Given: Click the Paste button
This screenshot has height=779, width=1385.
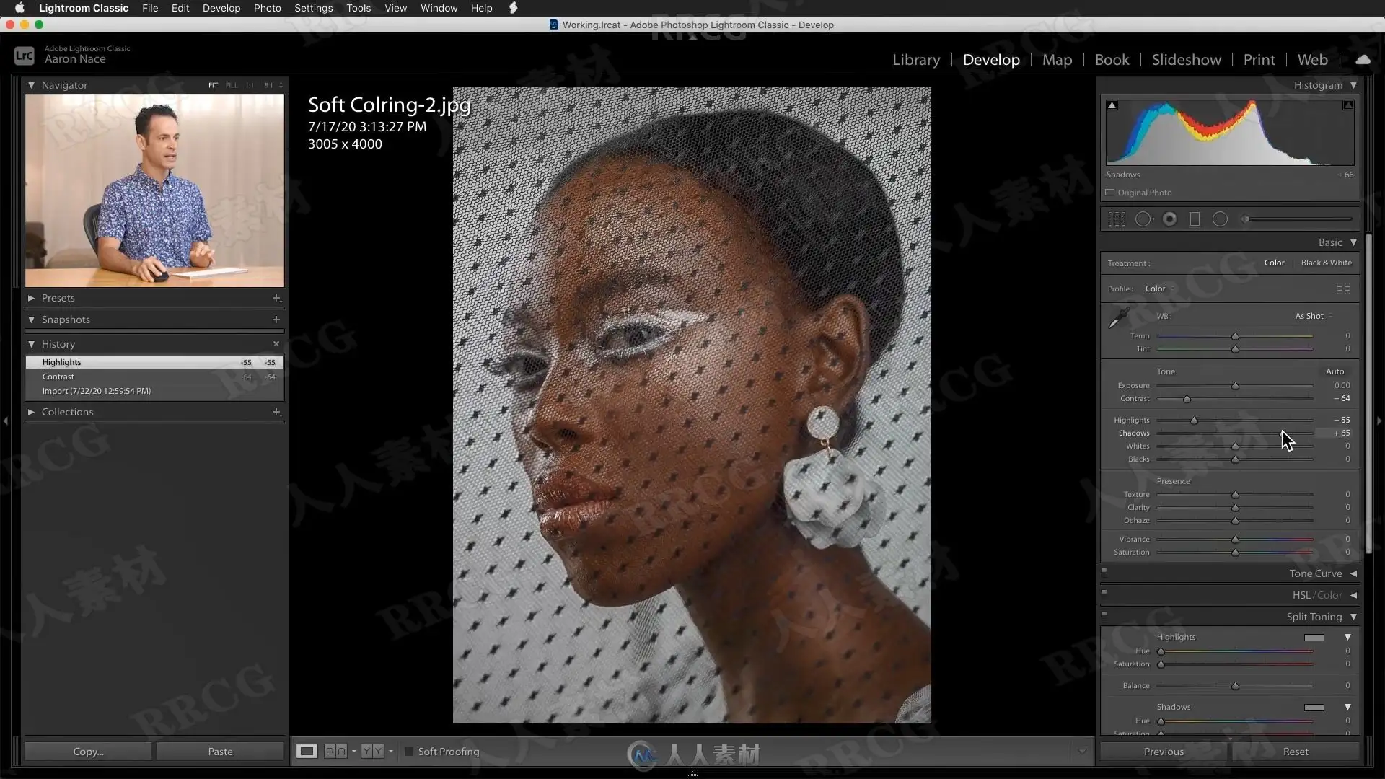Looking at the screenshot, I should 220,752.
